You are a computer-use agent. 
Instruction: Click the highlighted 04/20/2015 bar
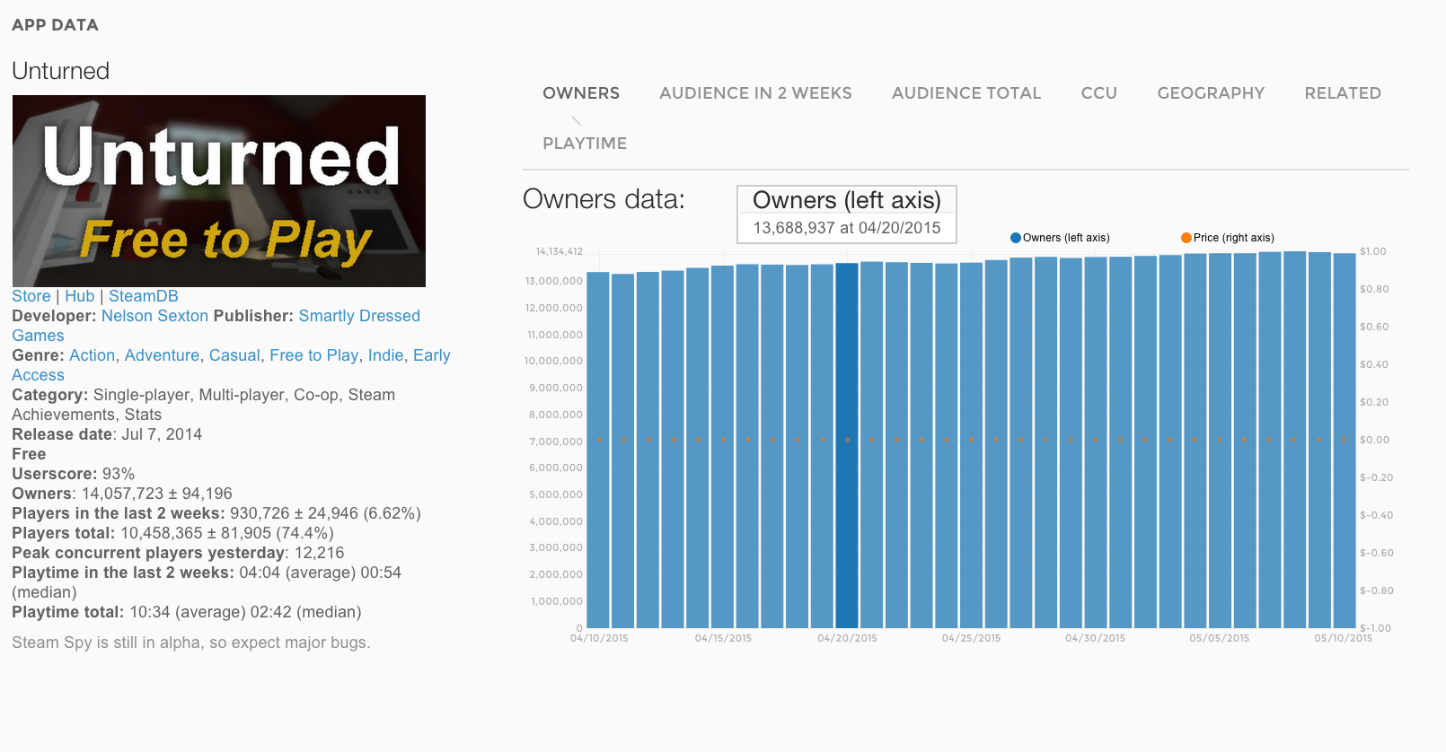[x=847, y=445]
